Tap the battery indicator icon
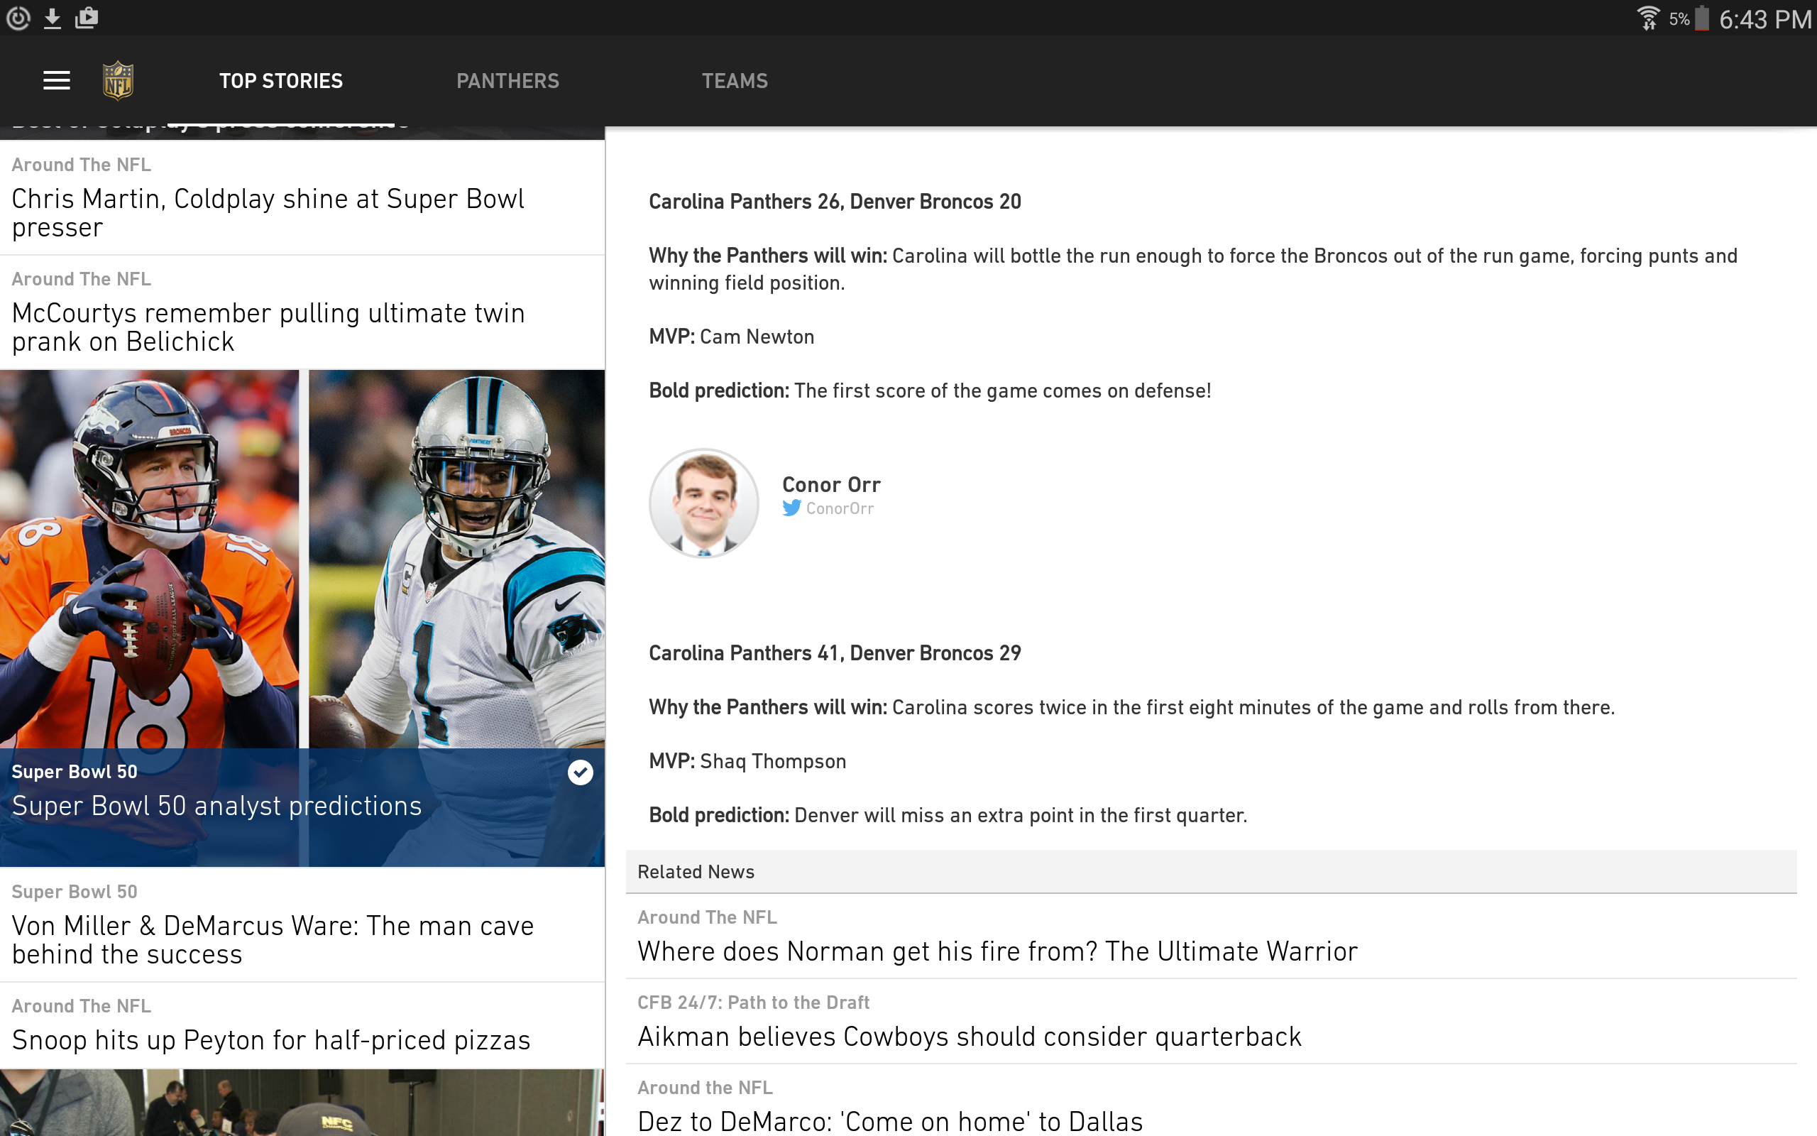Viewport: 1817px width, 1136px height. [1702, 18]
